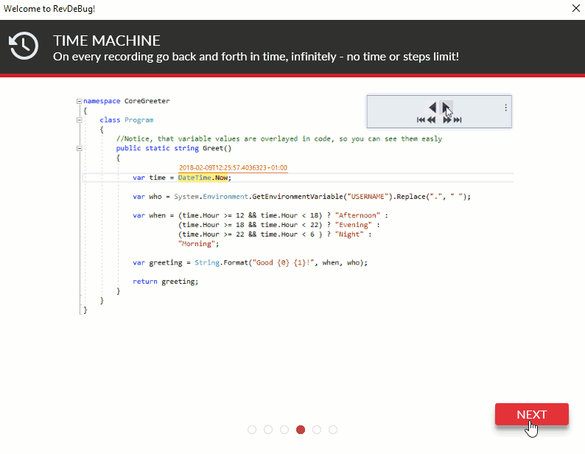
Task: Select the third page indicator dot
Action: point(284,430)
